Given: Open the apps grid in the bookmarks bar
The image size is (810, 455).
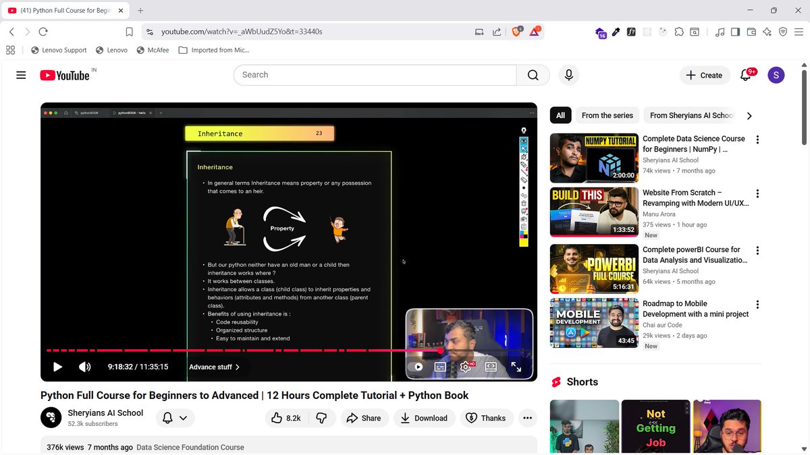Looking at the screenshot, I should coord(10,50).
